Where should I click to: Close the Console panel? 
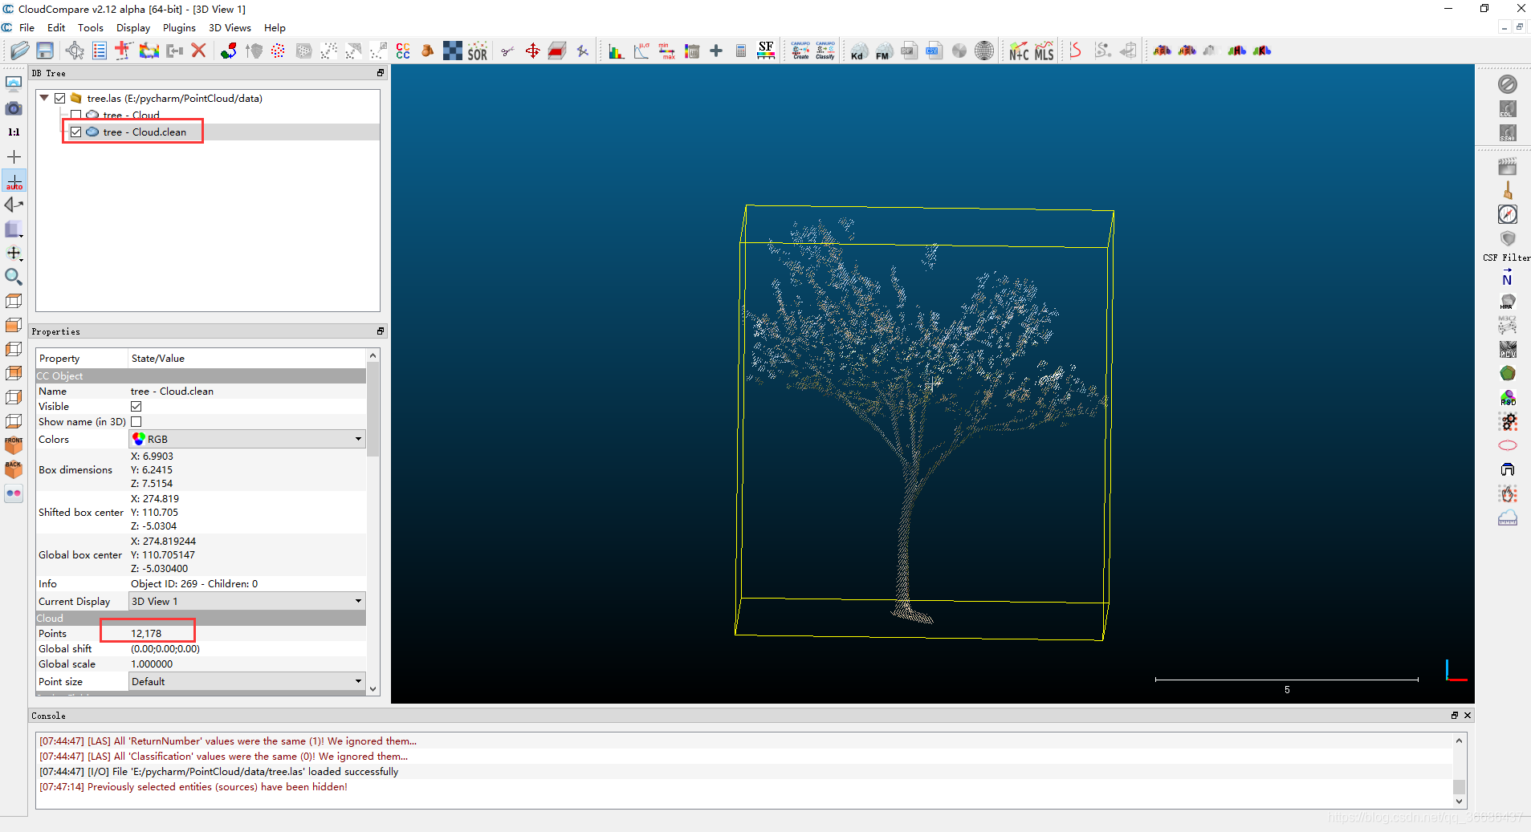1468,716
